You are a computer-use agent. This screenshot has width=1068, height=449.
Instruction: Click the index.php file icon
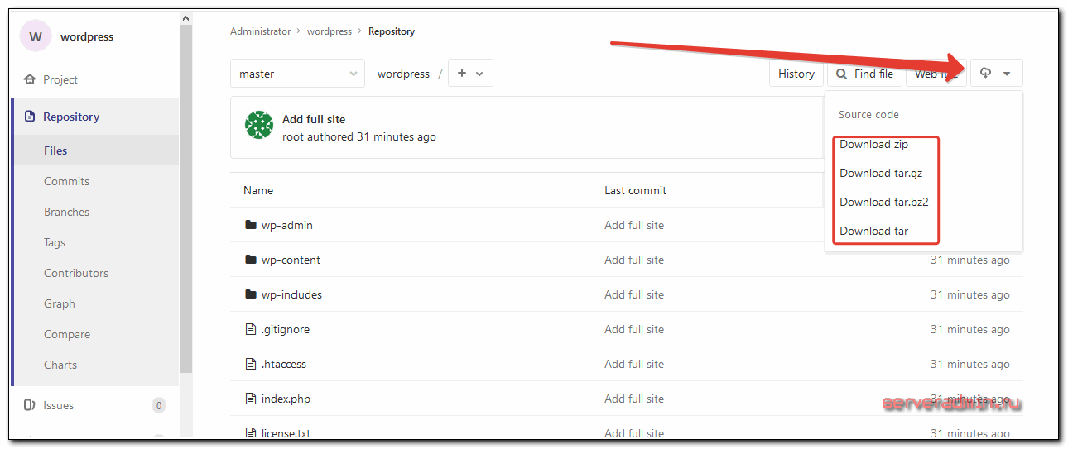[x=251, y=399]
